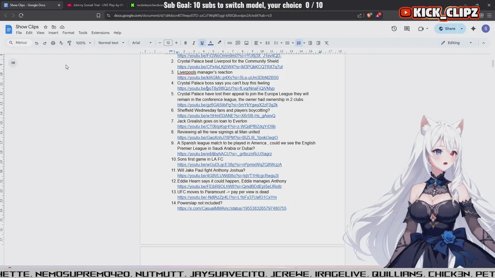Screen dimensions: 495x278
Task: Check cloud save status icon
Action: tap(62, 27)
